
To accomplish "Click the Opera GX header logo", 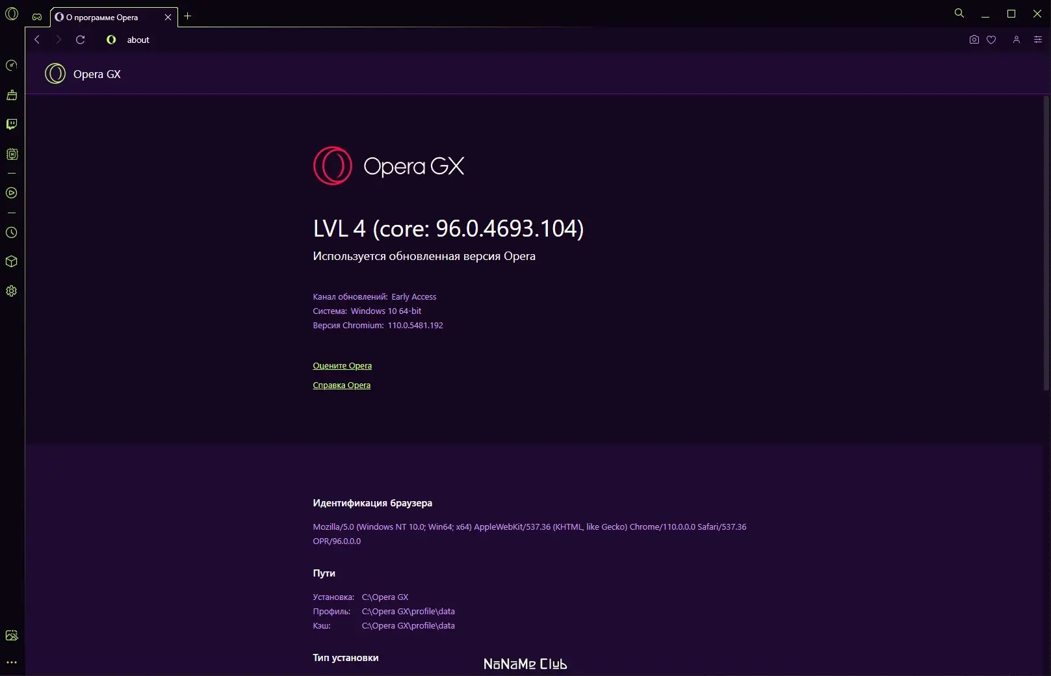I will (x=55, y=73).
